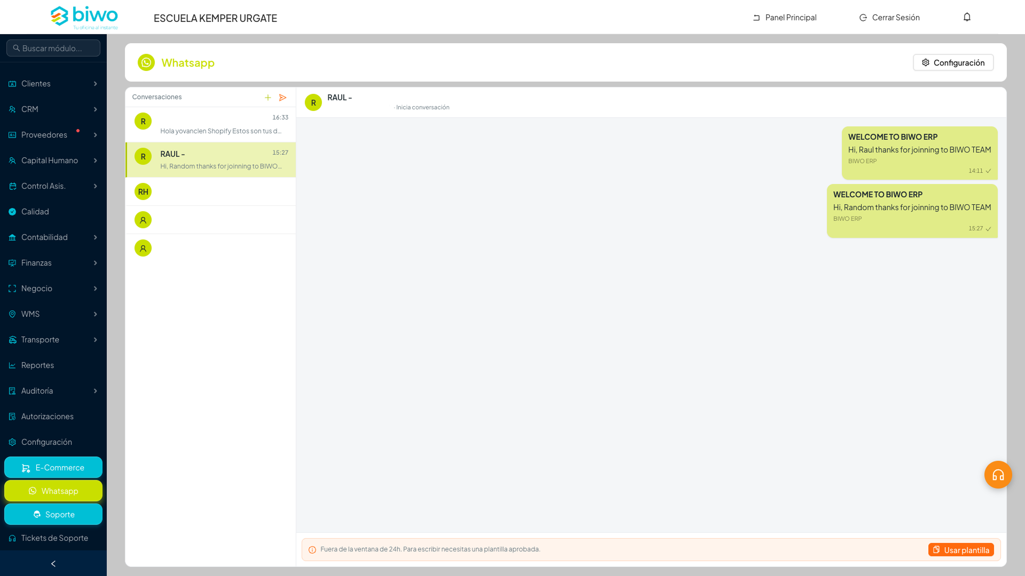Open the notifications bell
This screenshot has width=1025, height=576.
point(967,17)
